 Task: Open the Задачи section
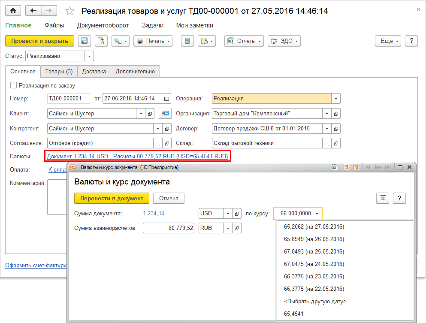(x=153, y=25)
